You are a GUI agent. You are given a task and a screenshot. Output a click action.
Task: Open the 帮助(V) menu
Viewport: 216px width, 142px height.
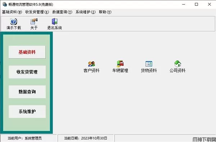(x=105, y=12)
